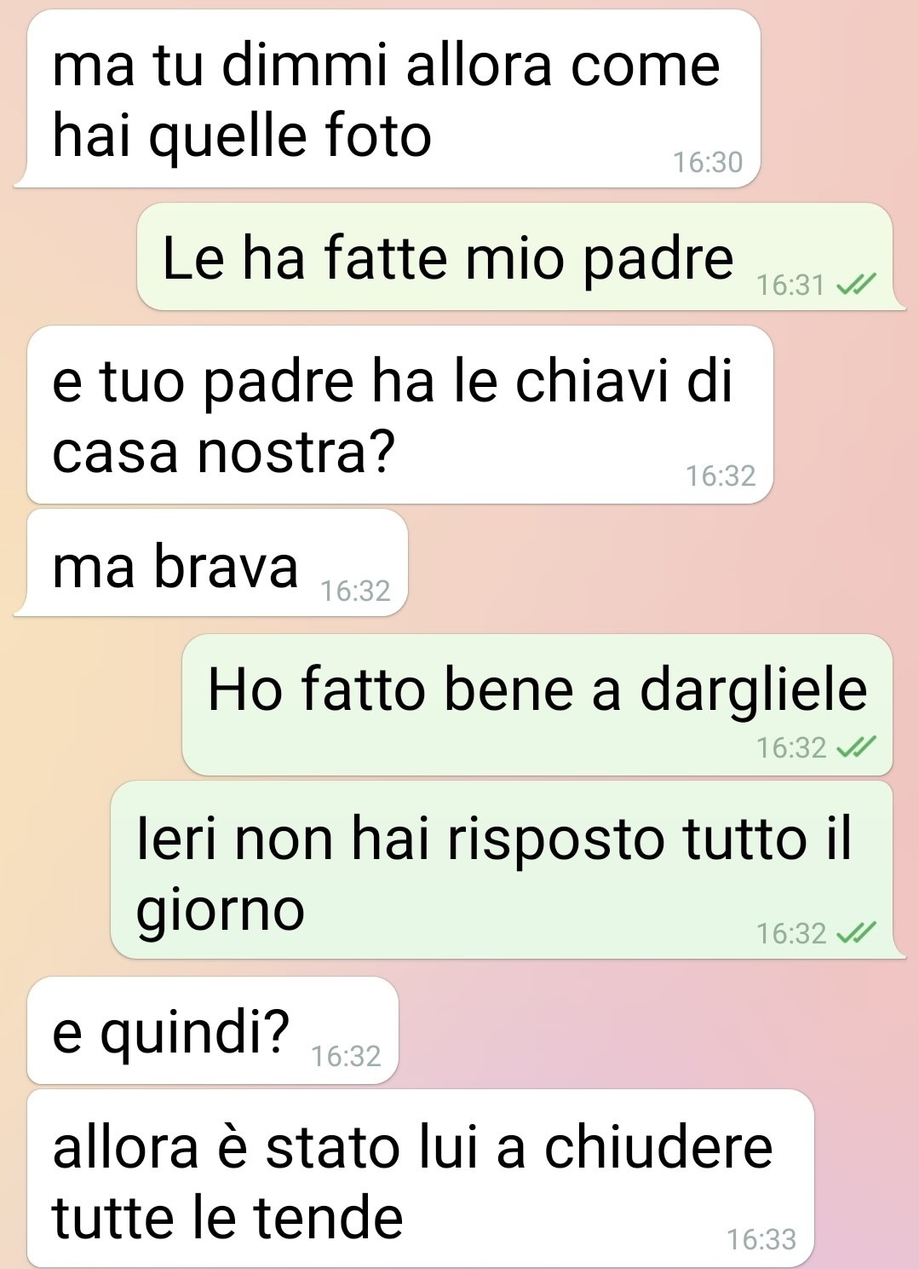919x1269 pixels.
Task: Select the 'Ho fatto bene a dargliele' bubble
Action: pyautogui.click(x=537, y=705)
